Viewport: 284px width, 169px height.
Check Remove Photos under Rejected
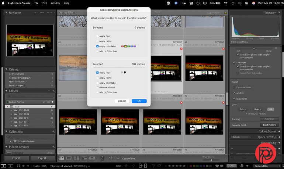(x=97, y=87)
